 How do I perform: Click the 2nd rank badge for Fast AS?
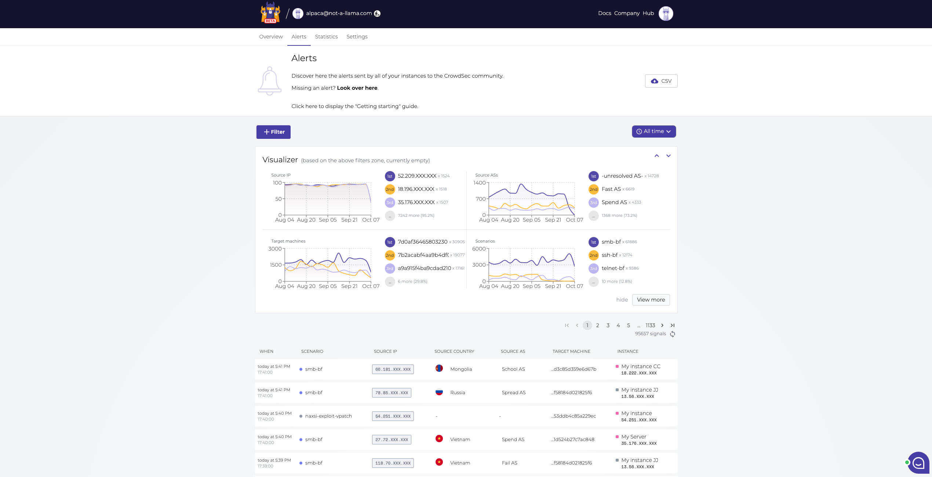[594, 189]
